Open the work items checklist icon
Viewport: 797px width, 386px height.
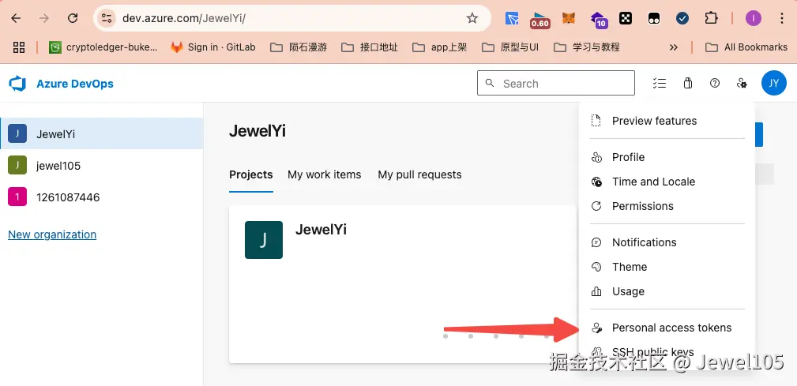[x=660, y=84]
